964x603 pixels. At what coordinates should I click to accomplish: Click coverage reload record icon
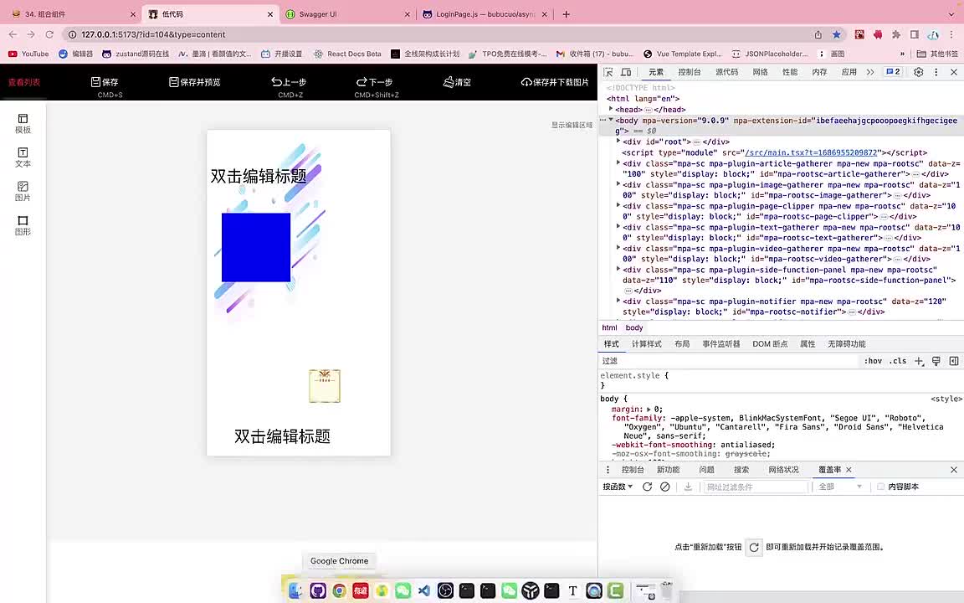click(x=647, y=487)
